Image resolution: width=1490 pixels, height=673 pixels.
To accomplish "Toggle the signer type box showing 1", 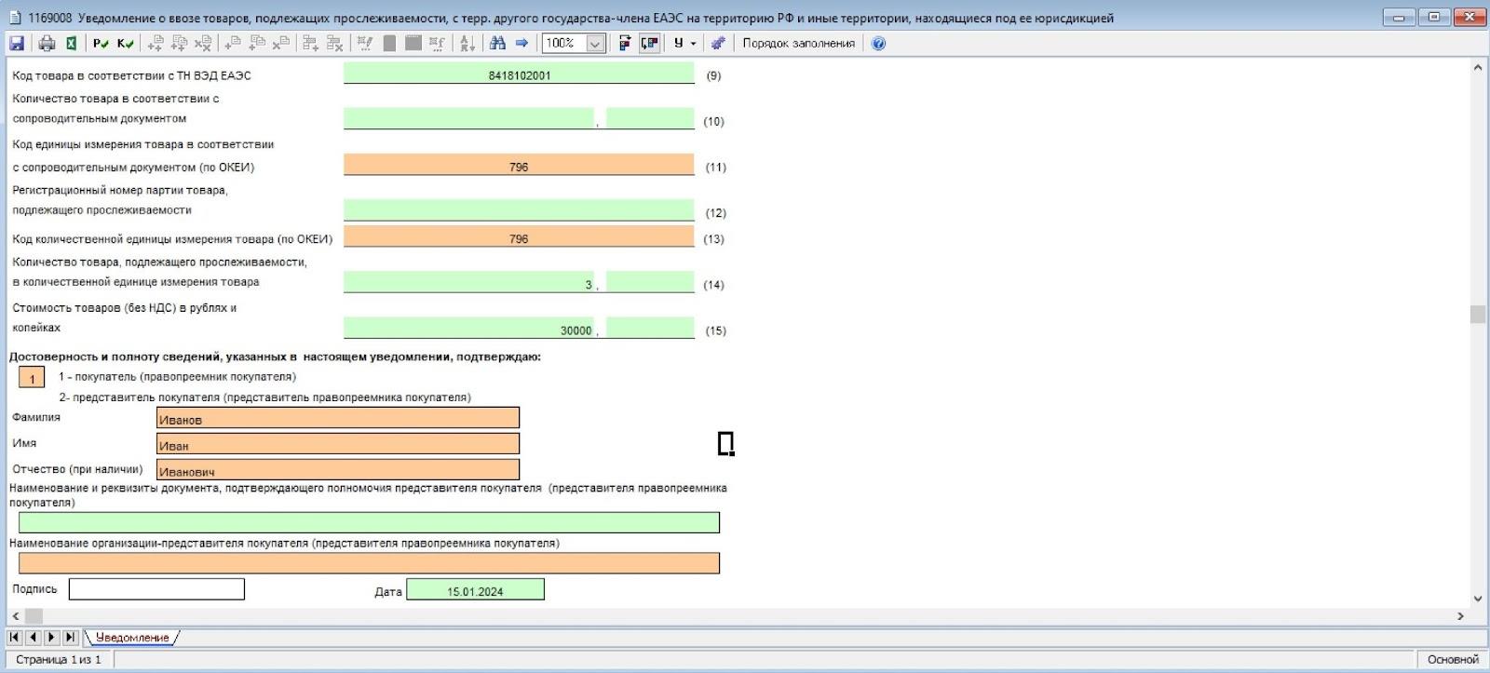I will tap(32, 378).
